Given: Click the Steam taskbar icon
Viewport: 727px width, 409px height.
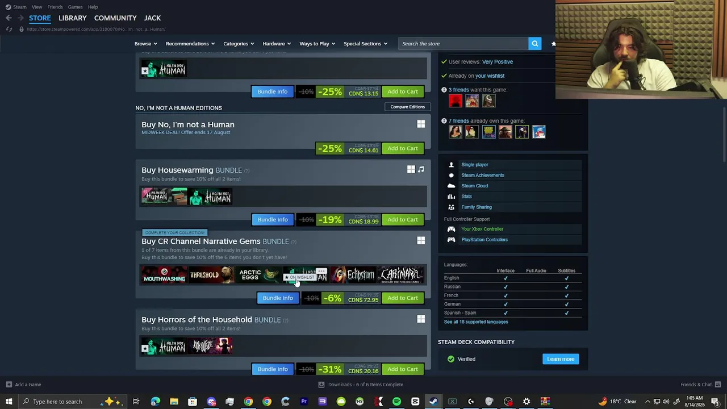Looking at the screenshot, I should pyautogui.click(x=433, y=402).
